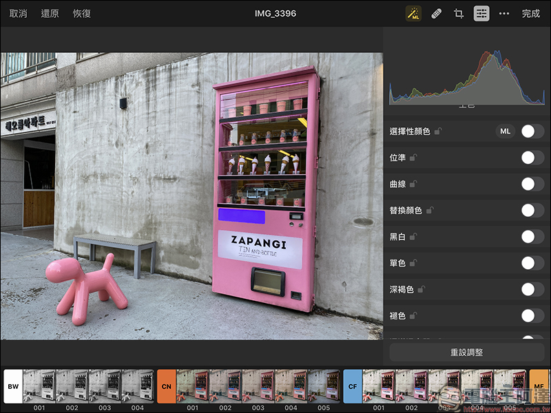Tap 恢復 in the top bar
551x413 pixels.
click(x=82, y=14)
